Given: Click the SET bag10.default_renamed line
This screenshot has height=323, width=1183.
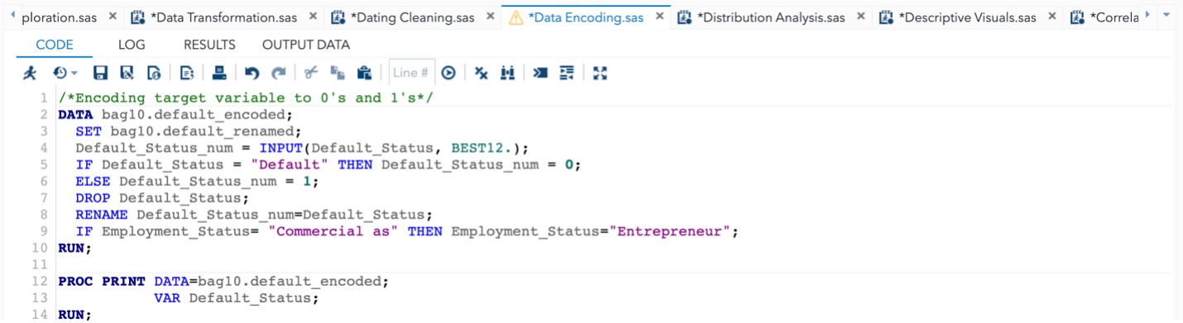Looking at the screenshot, I should coord(189,131).
